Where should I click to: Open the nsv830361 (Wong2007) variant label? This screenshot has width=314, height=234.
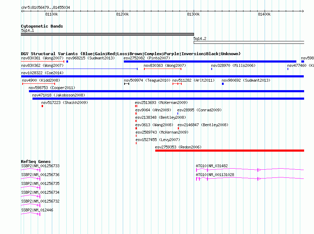[42, 58]
